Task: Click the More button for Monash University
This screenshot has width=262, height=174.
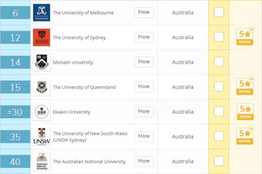Action: (144, 62)
